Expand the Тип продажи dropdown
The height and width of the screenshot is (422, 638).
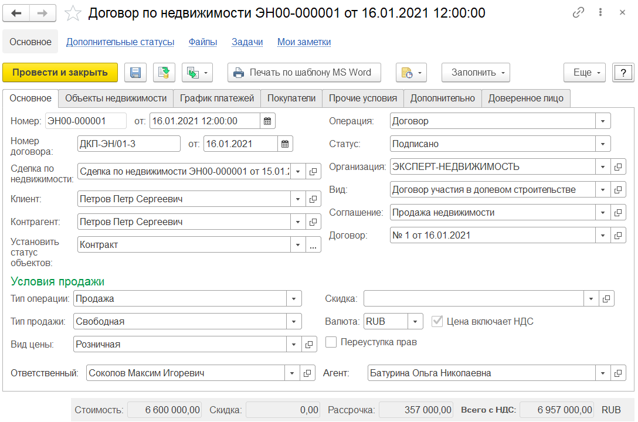294,322
